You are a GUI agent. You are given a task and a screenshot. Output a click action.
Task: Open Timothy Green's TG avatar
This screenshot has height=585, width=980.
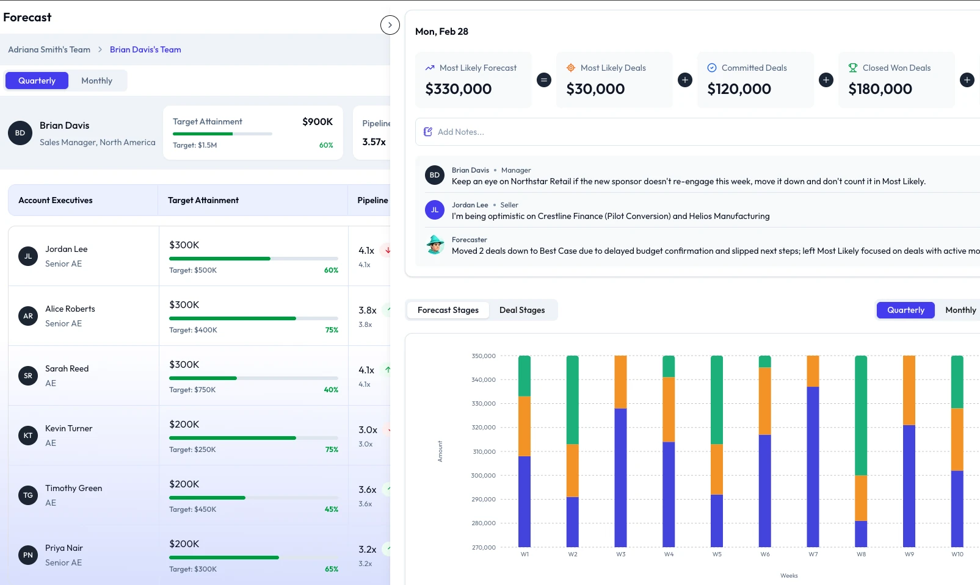pyautogui.click(x=28, y=495)
